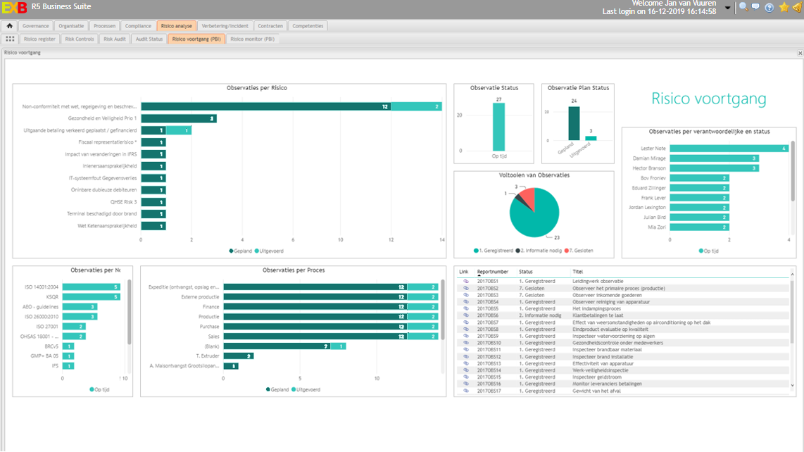Sort the table by the Reportnumber column
Image resolution: width=804 pixels, height=452 pixels.
point(491,271)
